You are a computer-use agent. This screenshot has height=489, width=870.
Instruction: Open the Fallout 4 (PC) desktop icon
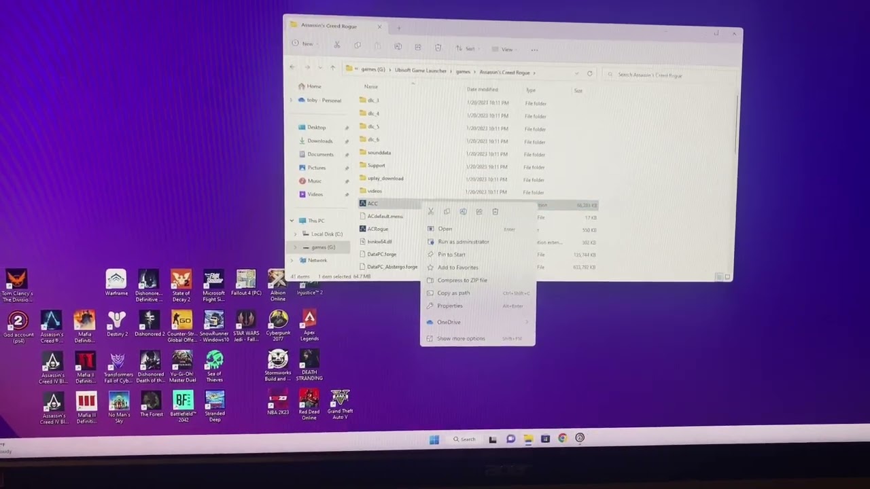click(246, 283)
